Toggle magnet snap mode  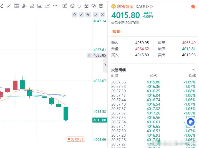coord(79,6)
